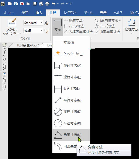Choose 角度寸法(U) from the menu
139x159 pixels.
pyautogui.click(x=71, y=135)
